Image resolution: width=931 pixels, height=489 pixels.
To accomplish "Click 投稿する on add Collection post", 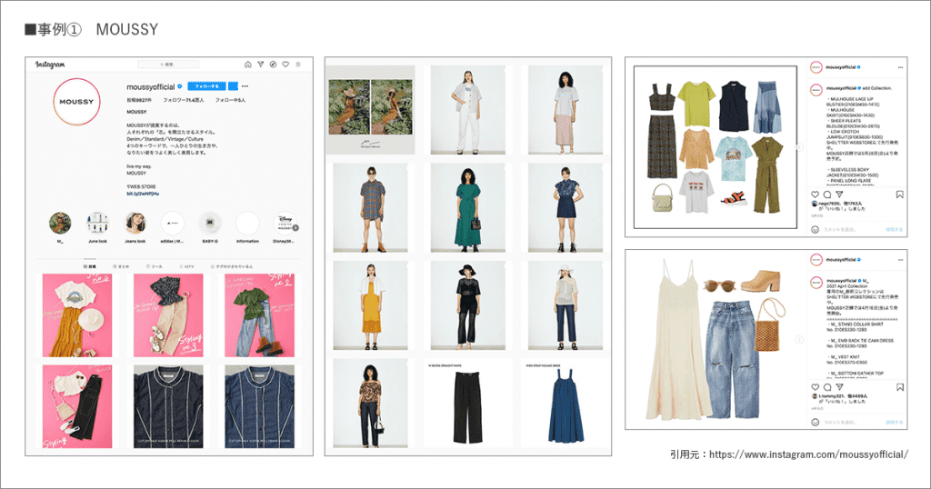I will [895, 229].
